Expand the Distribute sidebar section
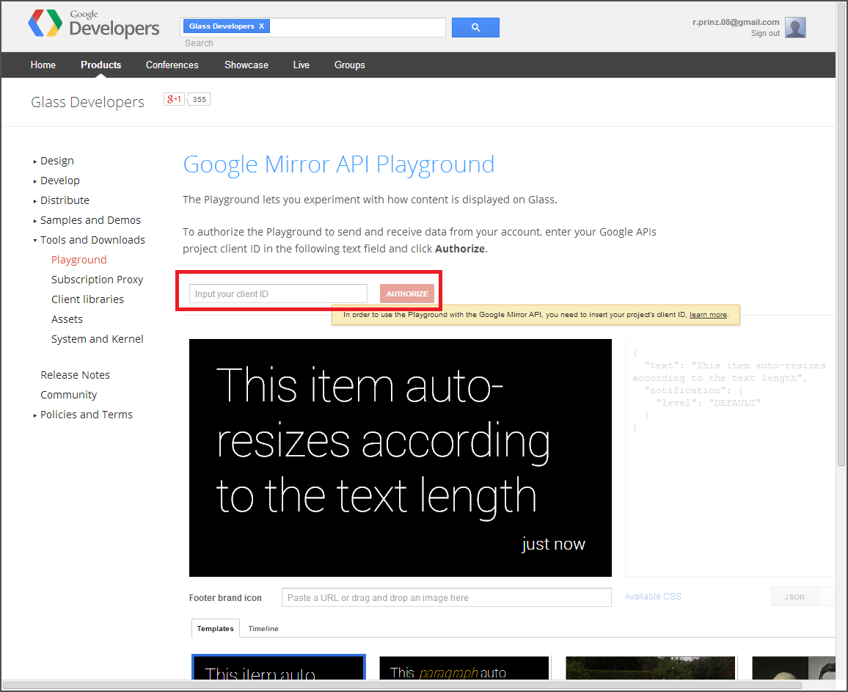848x692 pixels. [65, 200]
